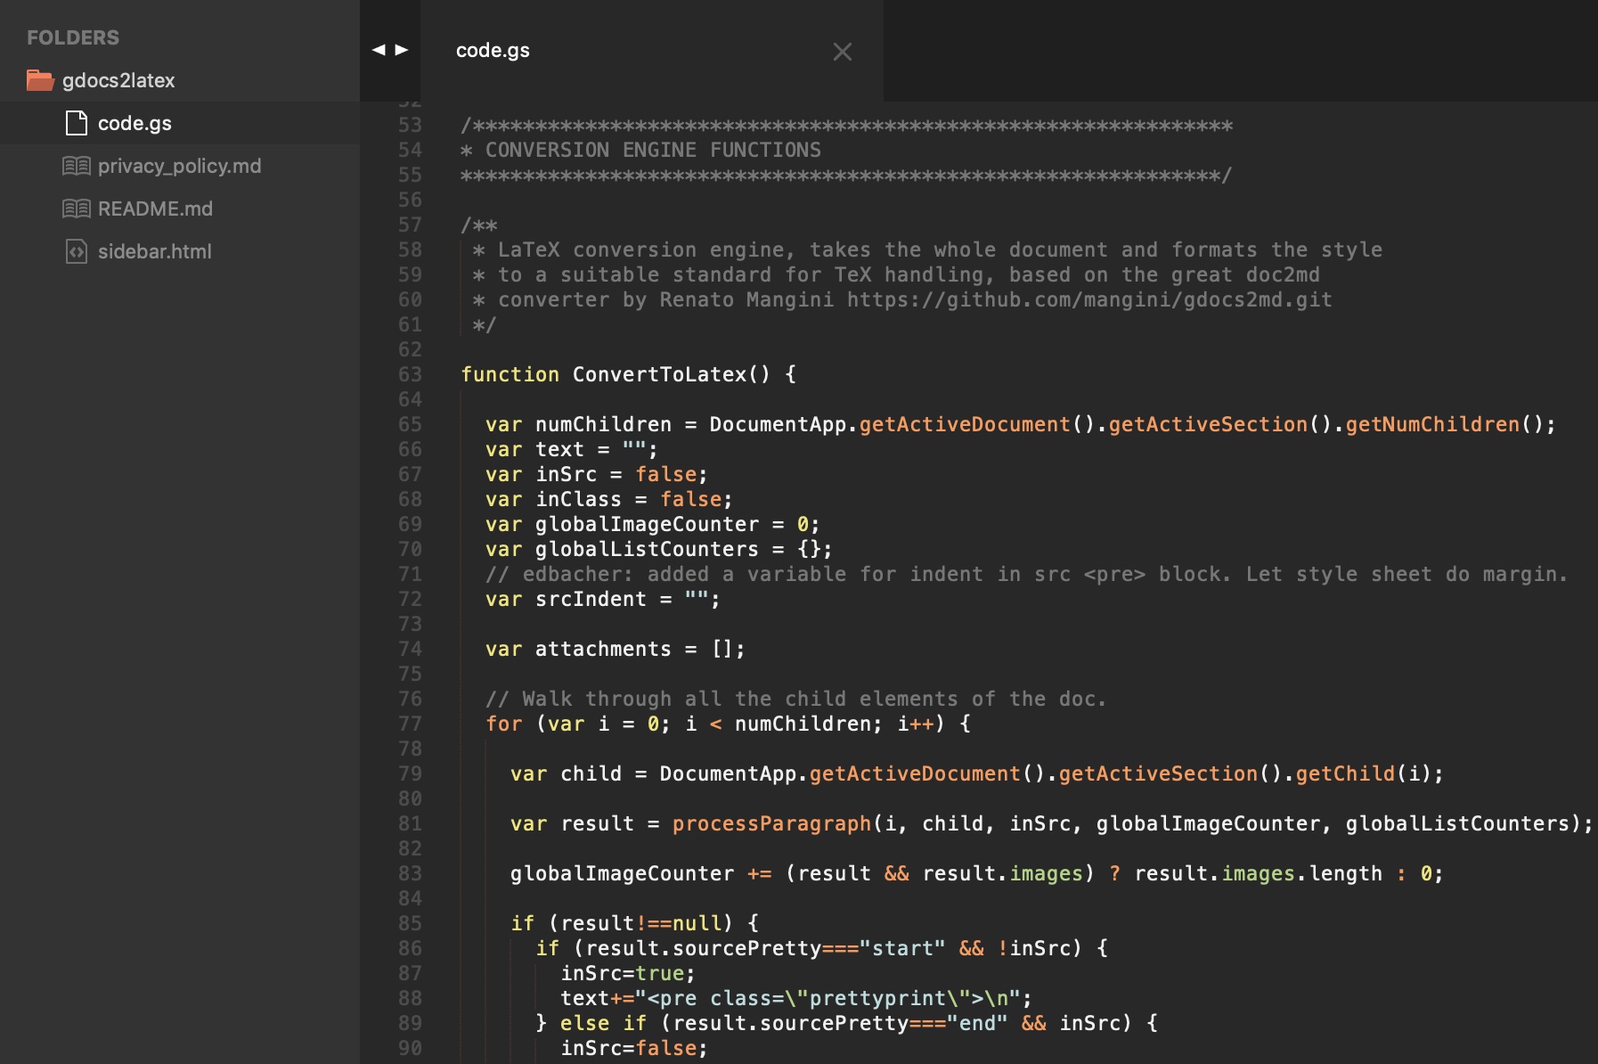Collapse the gdocs2latex folder name
Viewport: 1598px width, 1064px height.
(118, 80)
